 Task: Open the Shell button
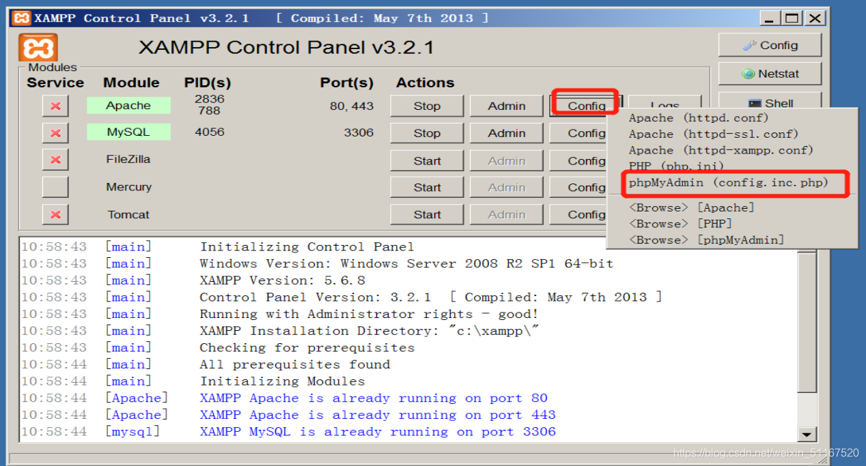pyautogui.click(x=770, y=100)
